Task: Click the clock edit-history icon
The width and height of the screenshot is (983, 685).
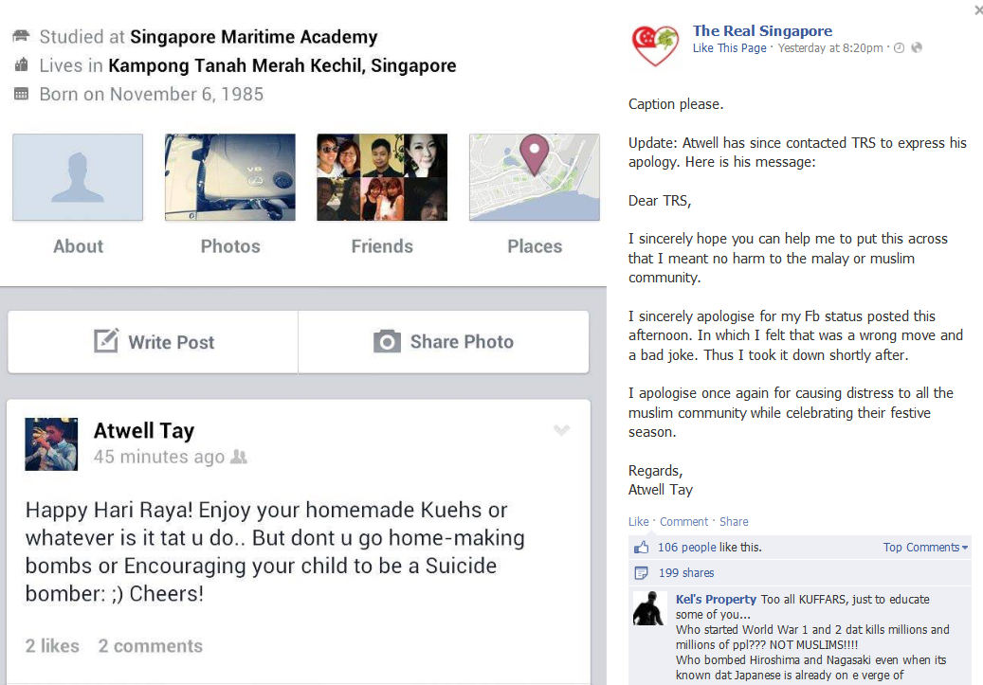Action: pyautogui.click(x=899, y=47)
